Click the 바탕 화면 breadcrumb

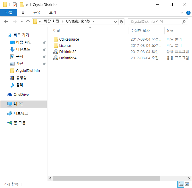pos(51,21)
